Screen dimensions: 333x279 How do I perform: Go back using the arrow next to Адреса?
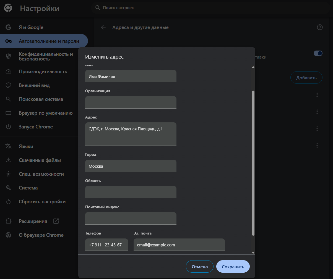click(103, 27)
